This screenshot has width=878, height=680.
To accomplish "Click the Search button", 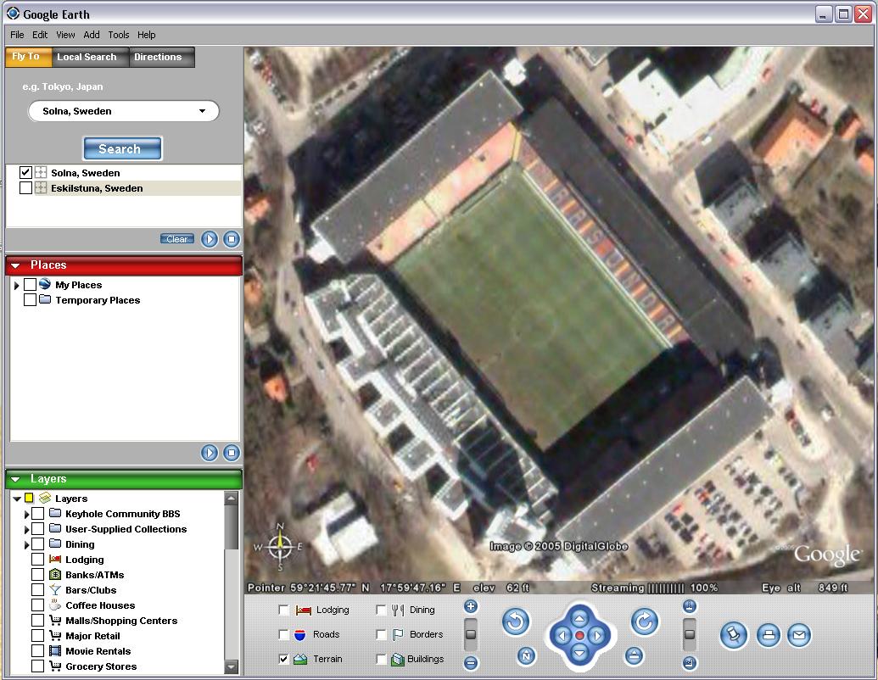I will (123, 149).
